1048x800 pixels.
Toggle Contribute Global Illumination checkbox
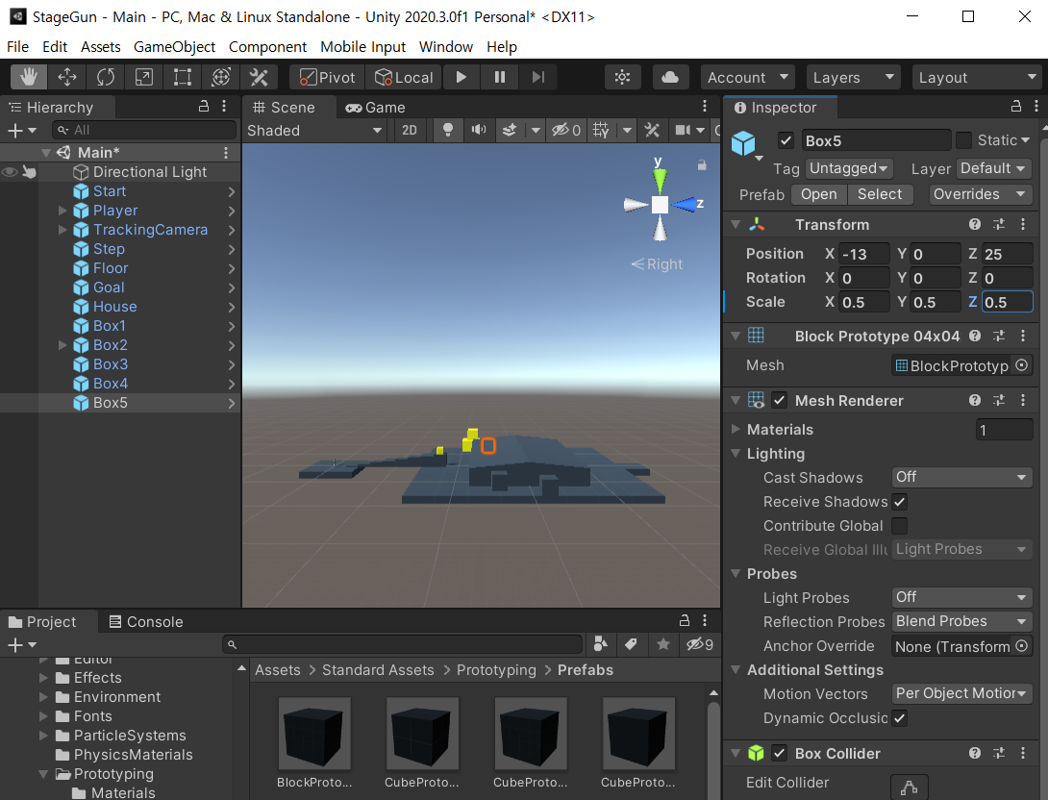(x=900, y=526)
